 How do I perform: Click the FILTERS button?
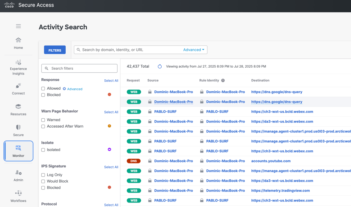[x=55, y=50]
